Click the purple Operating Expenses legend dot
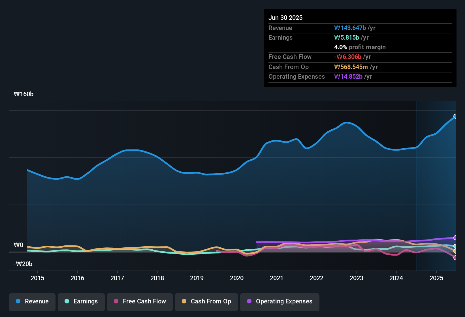This screenshot has height=317, width=465. point(249,301)
